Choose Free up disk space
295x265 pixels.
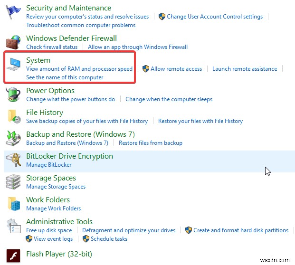49,230
